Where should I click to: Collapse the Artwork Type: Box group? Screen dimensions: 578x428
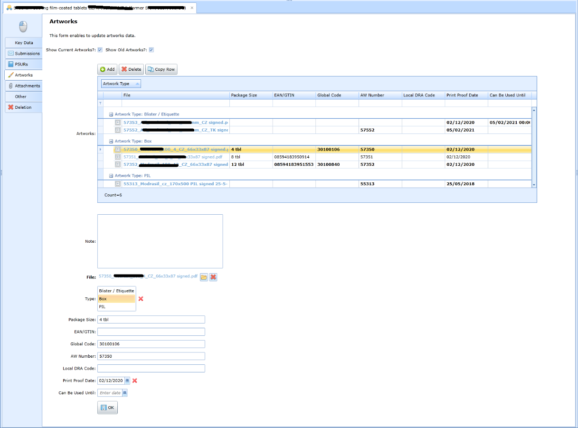click(111, 142)
